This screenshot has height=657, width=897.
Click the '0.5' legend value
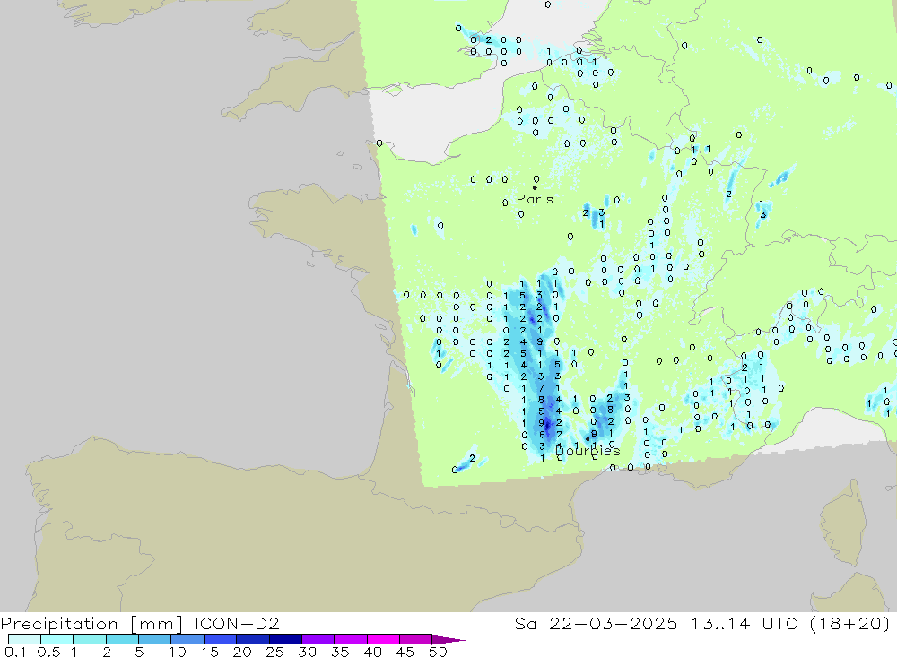pyautogui.click(x=48, y=652)
